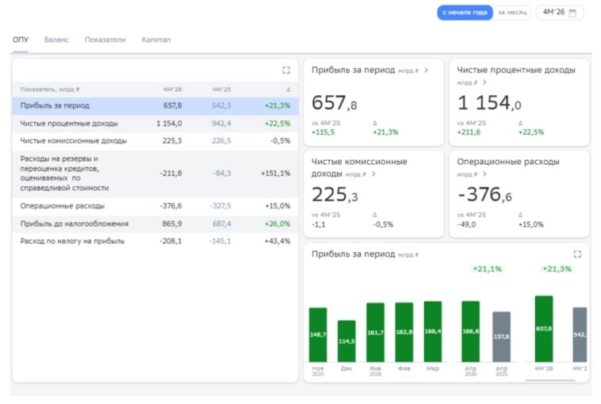Click the 161,7 January bar
Image resolution: width=601 pixels, height=404 pixels.
(375, 333)
